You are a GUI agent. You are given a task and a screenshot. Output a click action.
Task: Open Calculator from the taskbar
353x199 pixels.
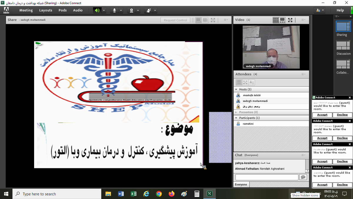pos(197,194)
